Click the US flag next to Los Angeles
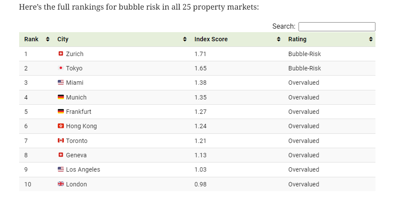Viewport: 395px width, 199px height. pos(61,169)
